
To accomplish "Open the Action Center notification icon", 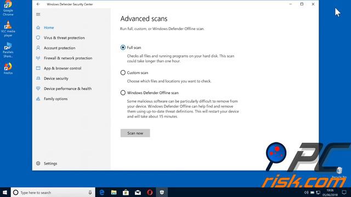I will coord(344,192).
